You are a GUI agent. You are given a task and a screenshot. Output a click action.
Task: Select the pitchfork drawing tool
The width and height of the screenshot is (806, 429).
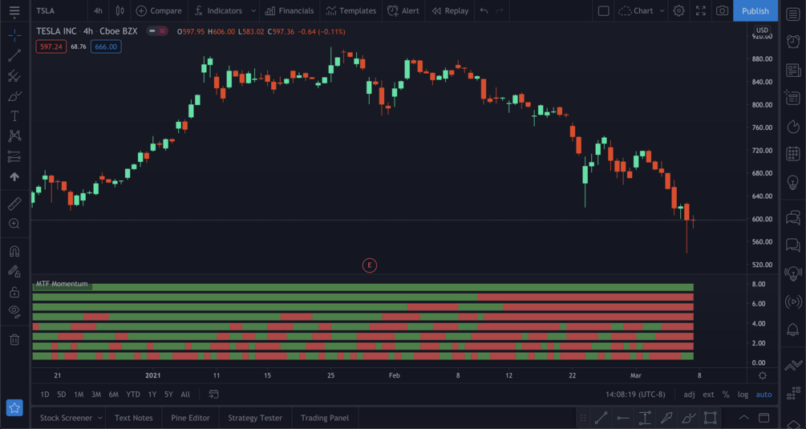click(14, 76)
